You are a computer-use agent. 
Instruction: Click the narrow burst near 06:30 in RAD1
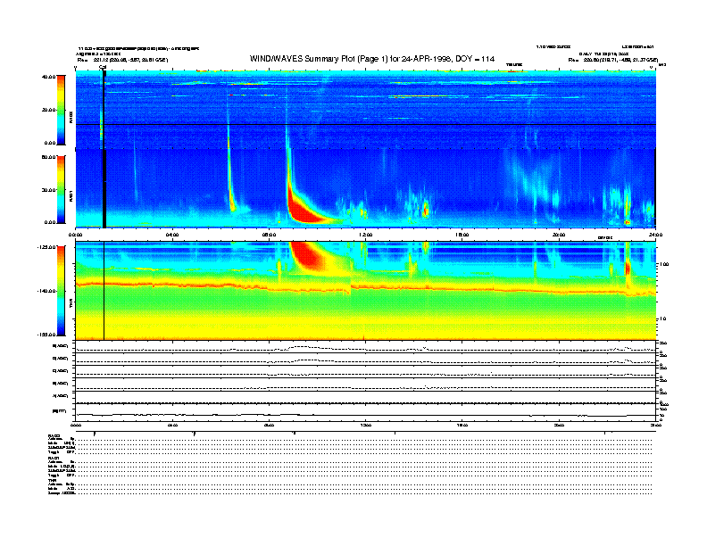[230, 180]
